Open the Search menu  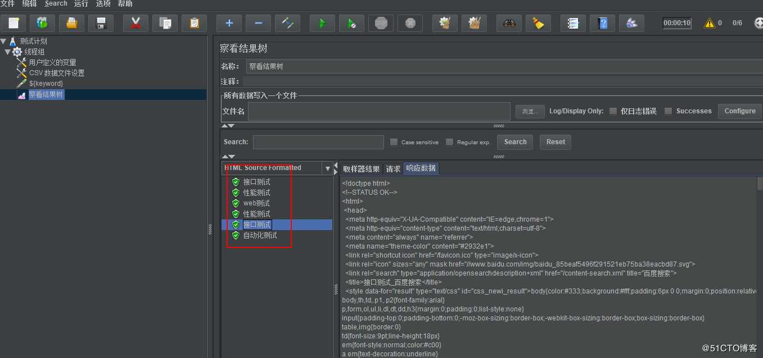coord(56,3)
